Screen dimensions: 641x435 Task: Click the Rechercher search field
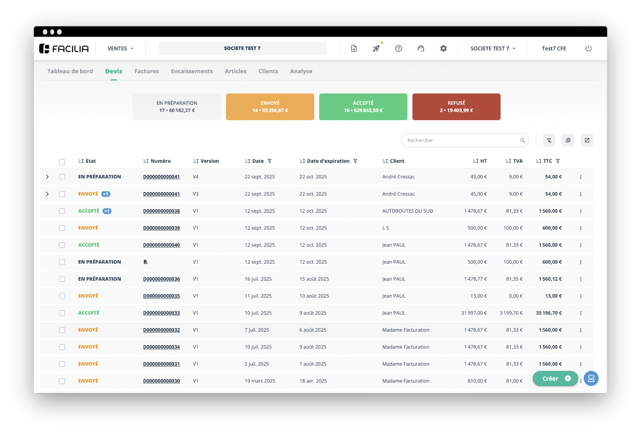(x=461, y=140)
